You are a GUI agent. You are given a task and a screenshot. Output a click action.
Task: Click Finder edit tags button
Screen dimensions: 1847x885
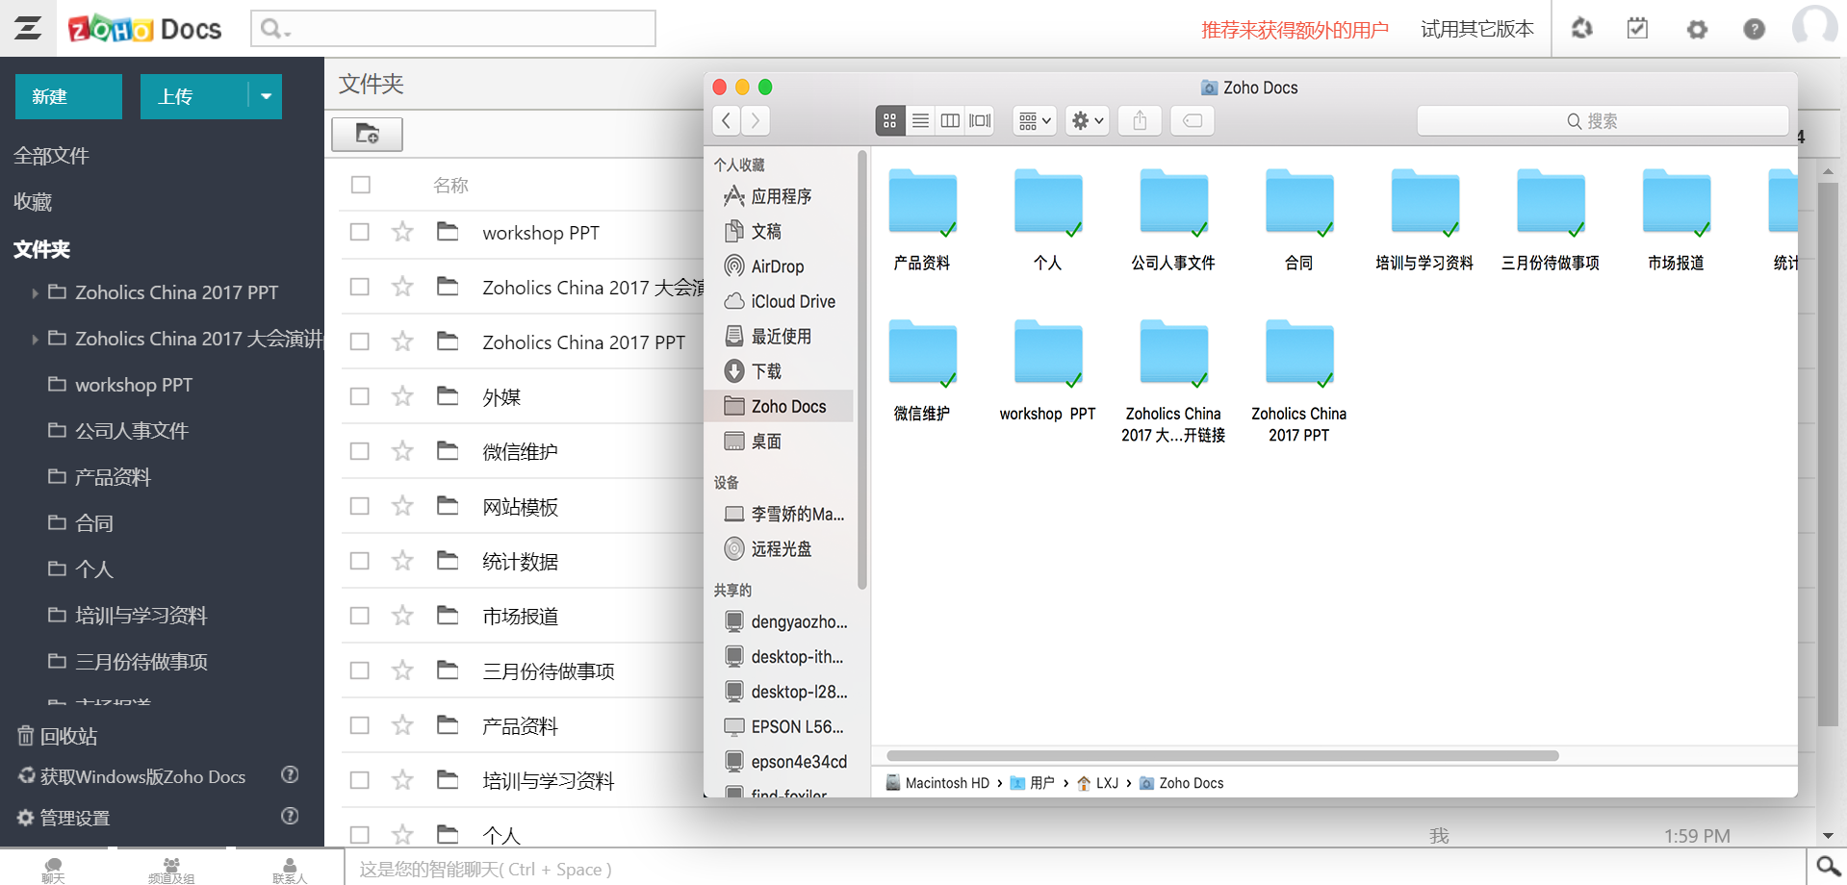click(x=1193, y=120)
